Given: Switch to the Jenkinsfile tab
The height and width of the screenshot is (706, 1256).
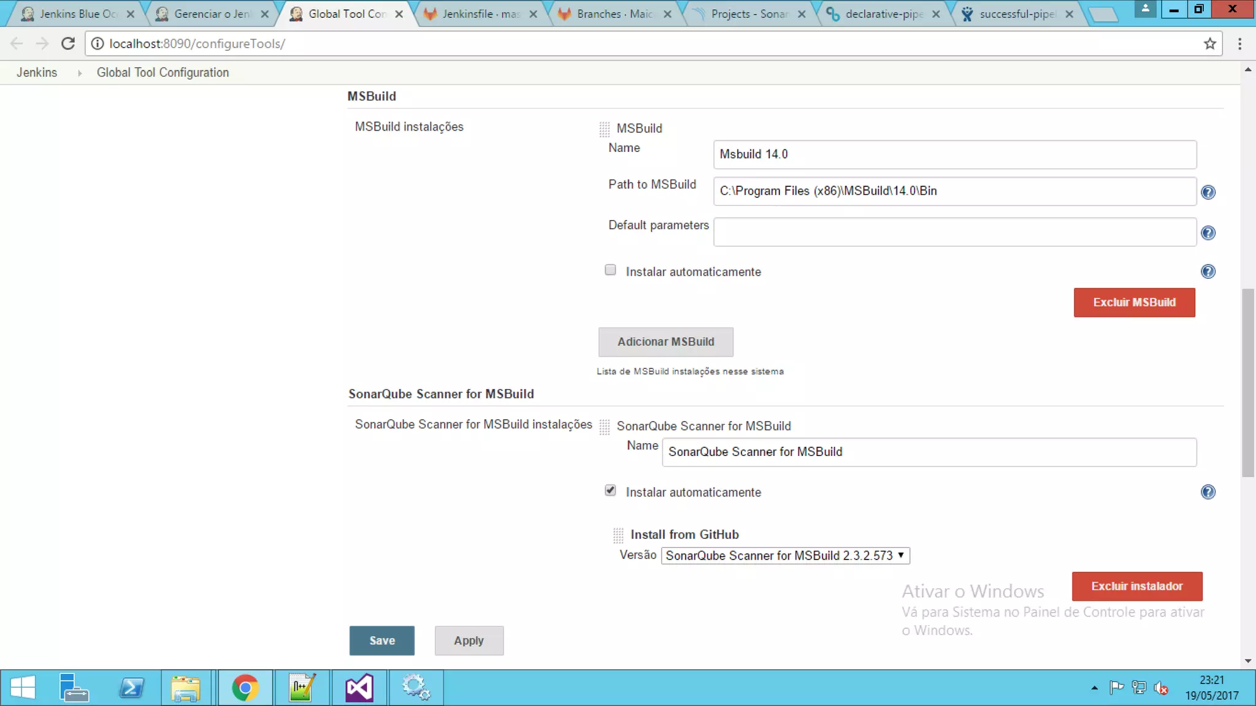Looking at the screenshot, I should point(480,13).
